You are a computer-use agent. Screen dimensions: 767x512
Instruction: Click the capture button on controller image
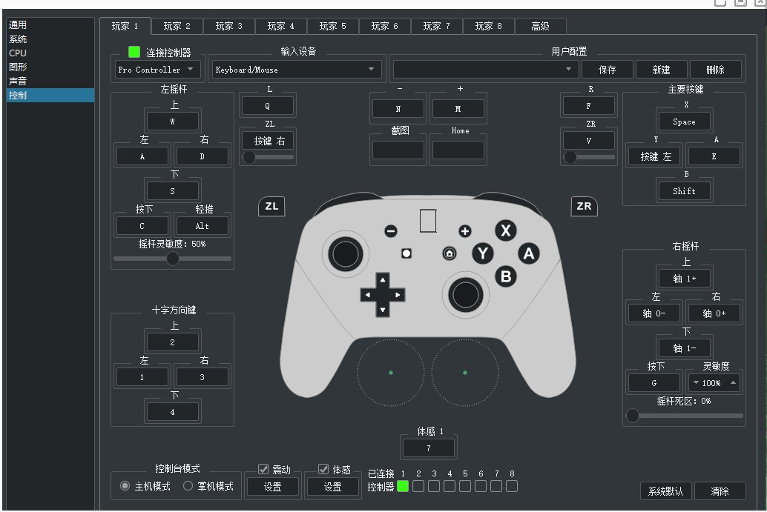(x=406, y=253)
